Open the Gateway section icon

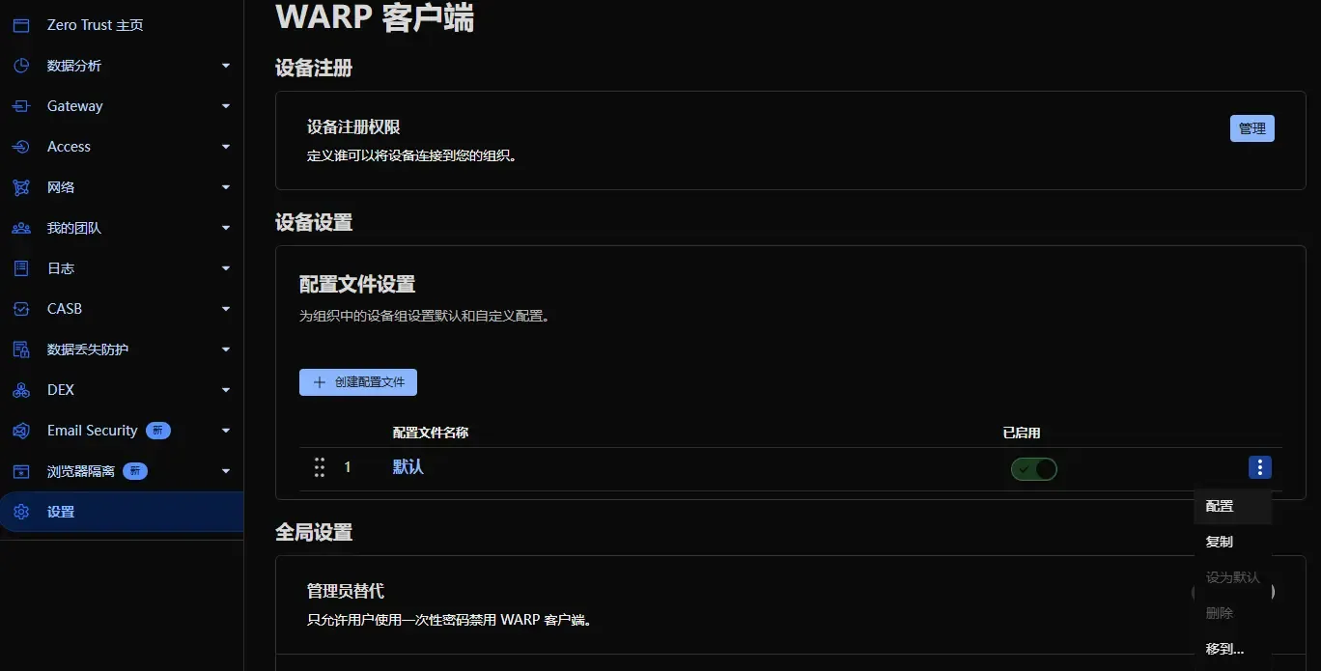tap(20, 105)
